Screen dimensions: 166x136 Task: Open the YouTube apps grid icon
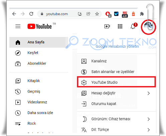click(120, 26)
